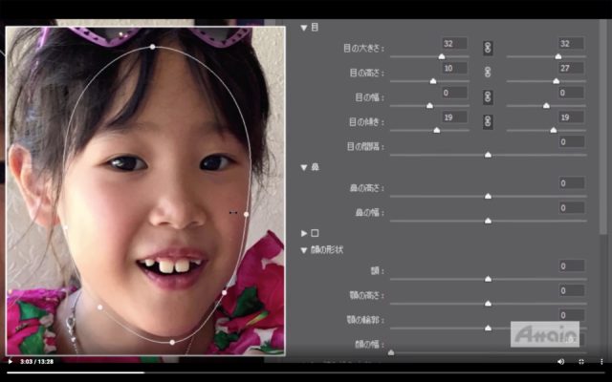This screenshot has height=382, width=612.
Task: Click right 目の幅 value field
Action: [572, 93]
